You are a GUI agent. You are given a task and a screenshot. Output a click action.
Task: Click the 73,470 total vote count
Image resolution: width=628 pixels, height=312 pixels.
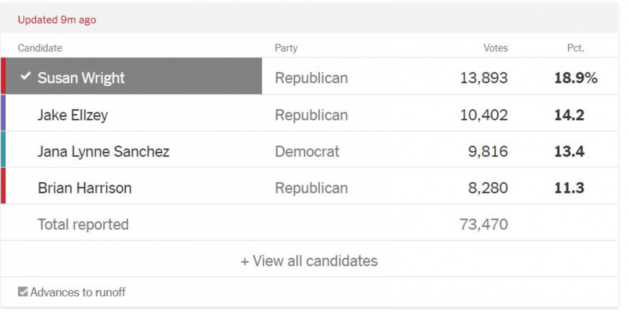(484, 224)
